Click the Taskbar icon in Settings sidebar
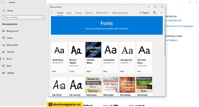 pos(4,73)
